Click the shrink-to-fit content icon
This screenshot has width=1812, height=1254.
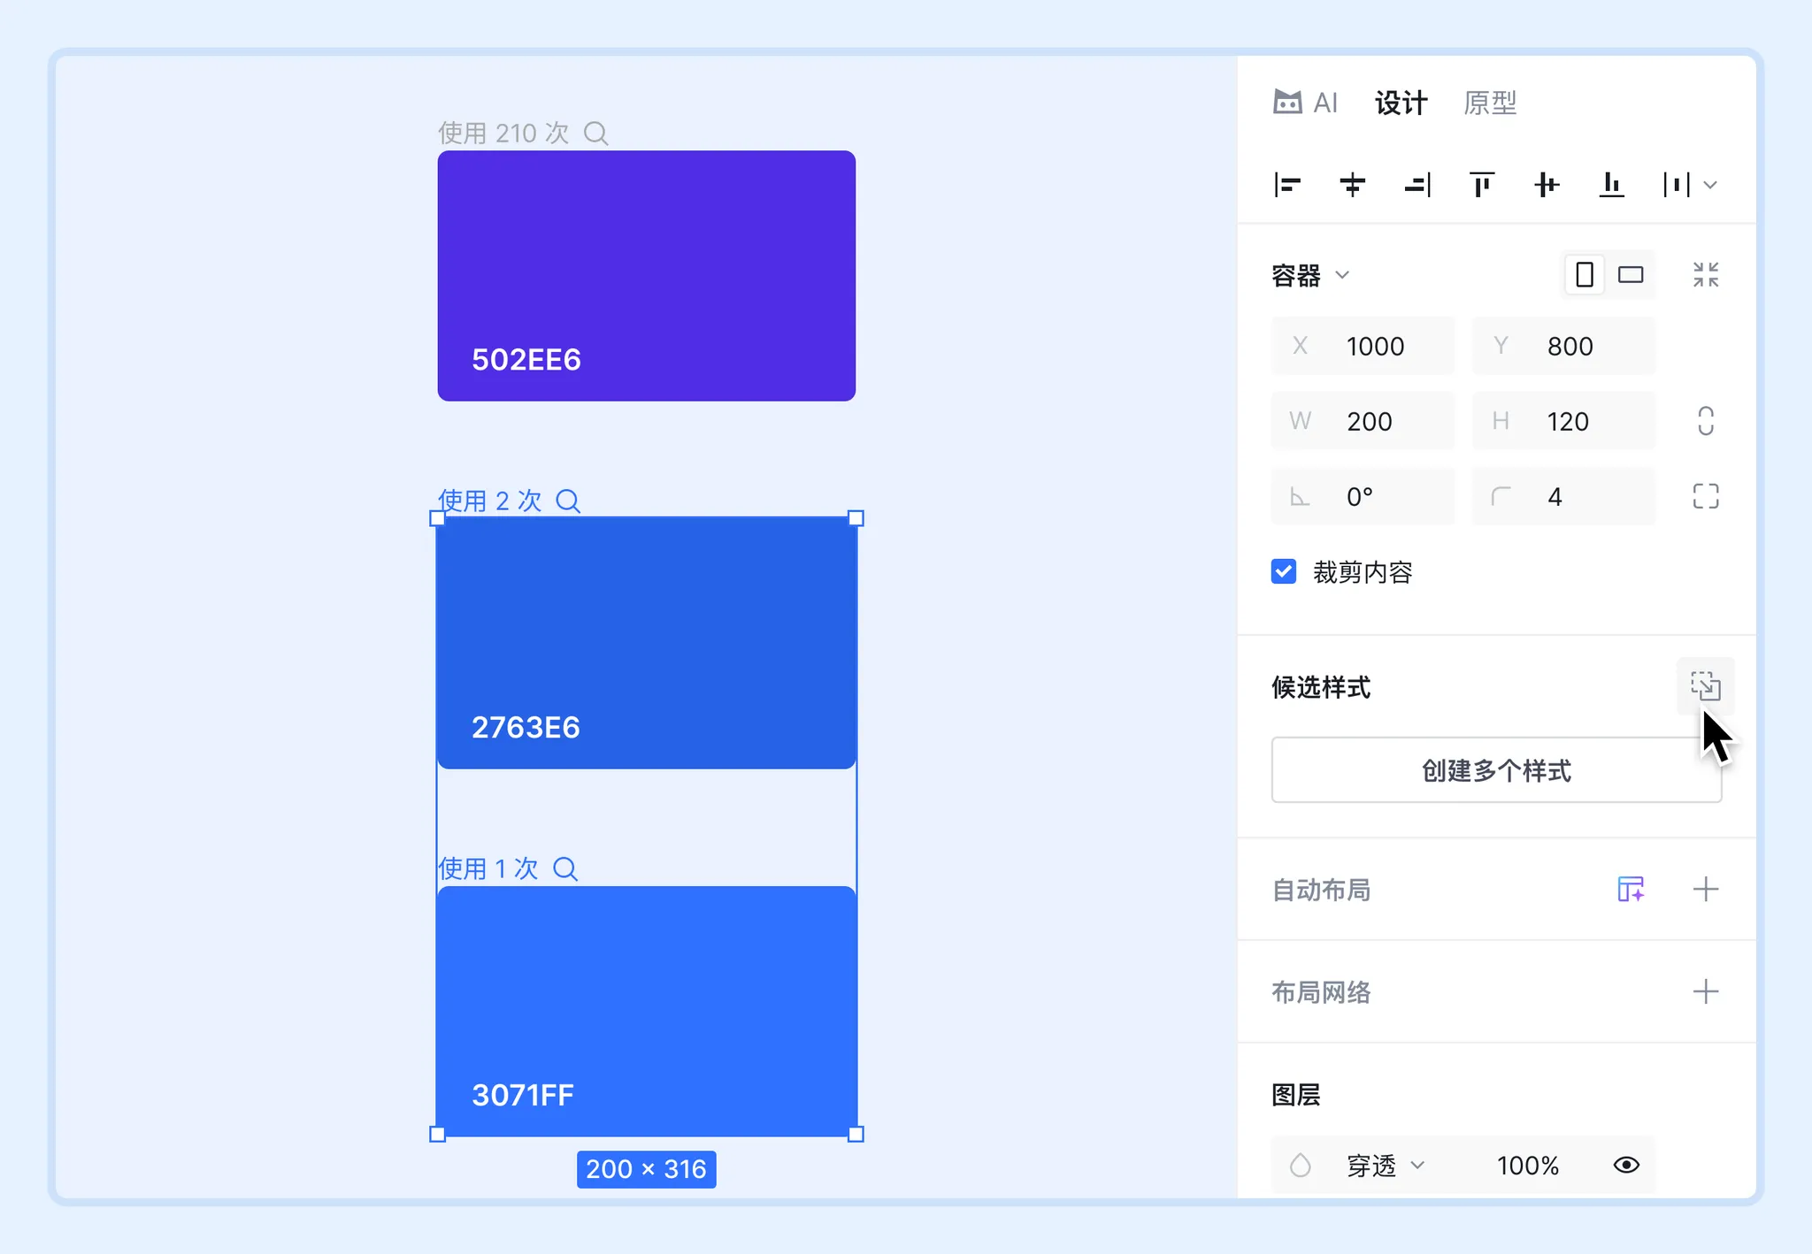click(x=1706, y=275)
